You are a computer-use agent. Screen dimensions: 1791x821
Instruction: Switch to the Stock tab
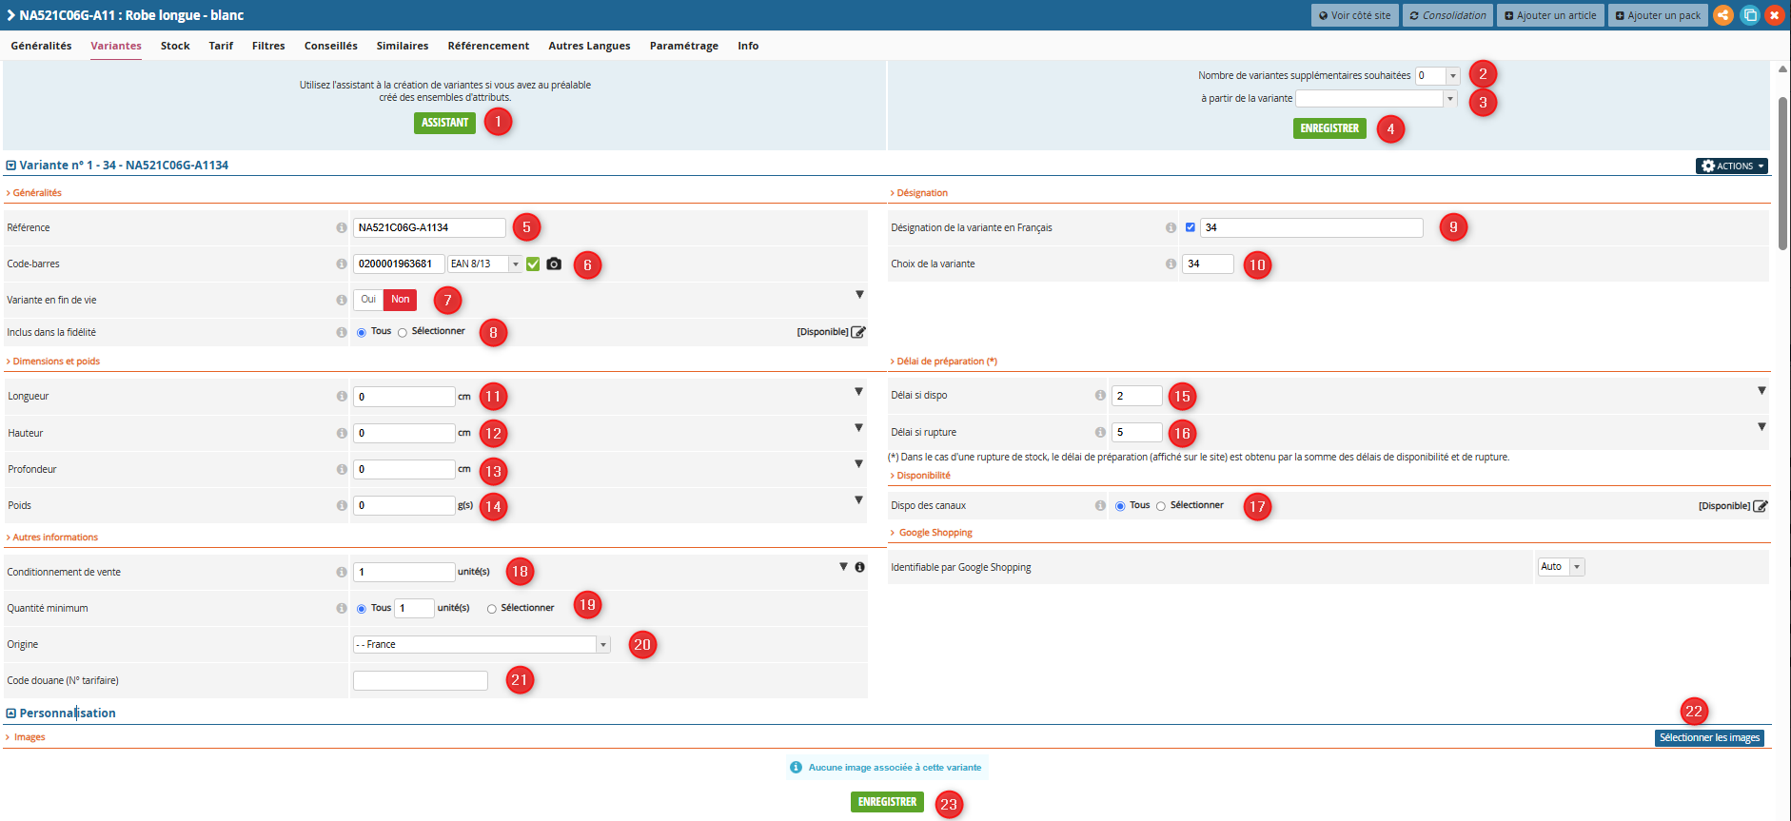click(175, 46)
